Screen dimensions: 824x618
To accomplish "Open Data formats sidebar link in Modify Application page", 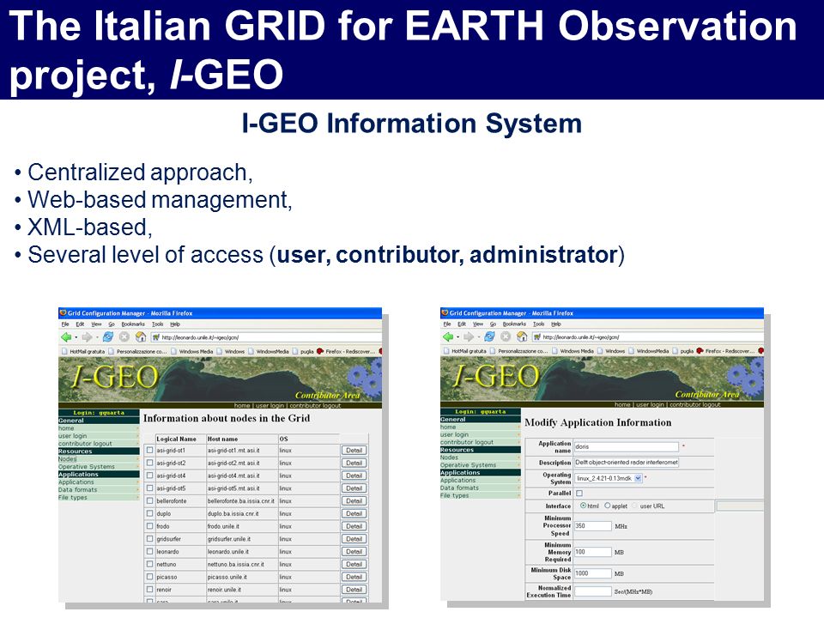I will click(x=459, y=488).
